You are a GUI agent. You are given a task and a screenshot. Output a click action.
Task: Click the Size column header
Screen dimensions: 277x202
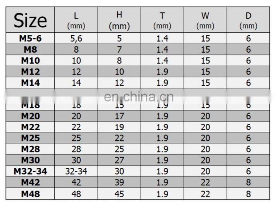(x=30, y=20)
